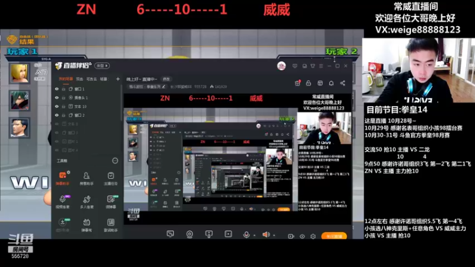Viewport: 475px width, 267px height.
Task: Open the notification bell icon
Action: 331,83
